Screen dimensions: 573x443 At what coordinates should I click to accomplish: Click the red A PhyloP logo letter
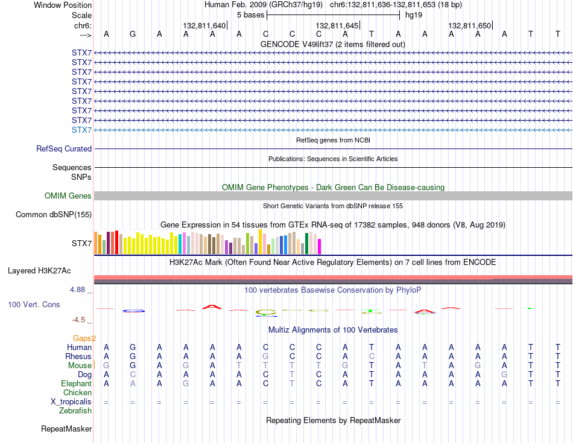(212, 307)
